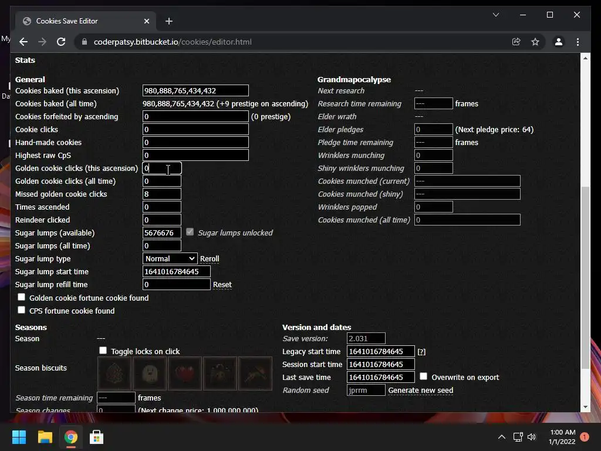
Task: Bookmark this page with the star icon
Action: pyautogui.click(x=535, y=42)
